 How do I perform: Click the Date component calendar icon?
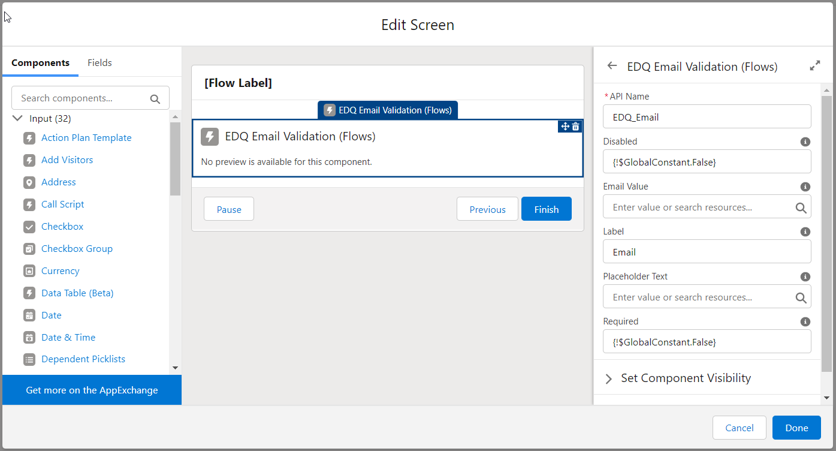point(29,315)
